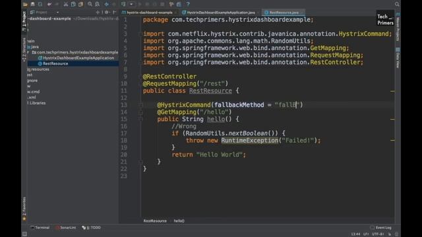Close the RestResource.java tab
This screenshot has width=422, height=237.
[x=302, y=13]
